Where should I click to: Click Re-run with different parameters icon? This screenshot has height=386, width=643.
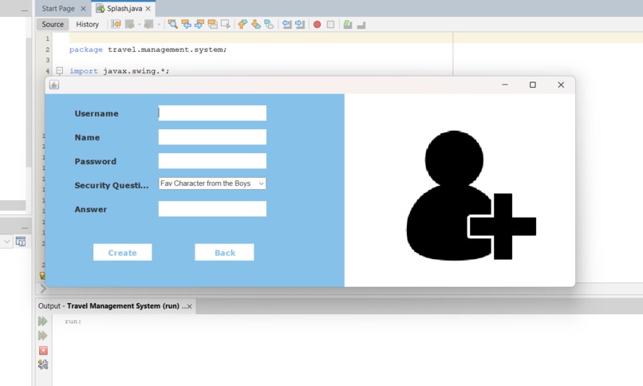point(42,336)
